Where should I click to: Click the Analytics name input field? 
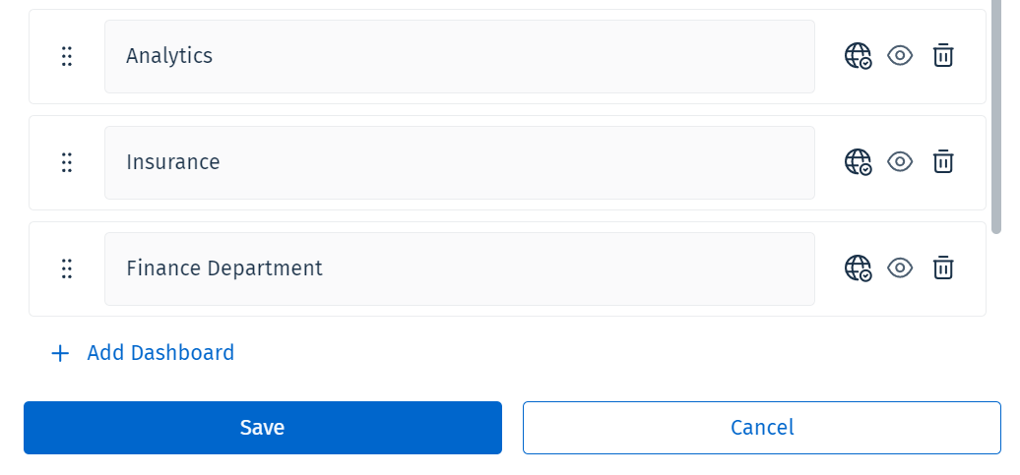459,56
